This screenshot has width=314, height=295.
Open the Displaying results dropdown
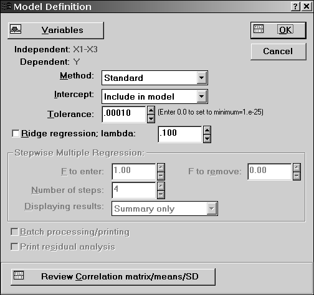(211, 208)
